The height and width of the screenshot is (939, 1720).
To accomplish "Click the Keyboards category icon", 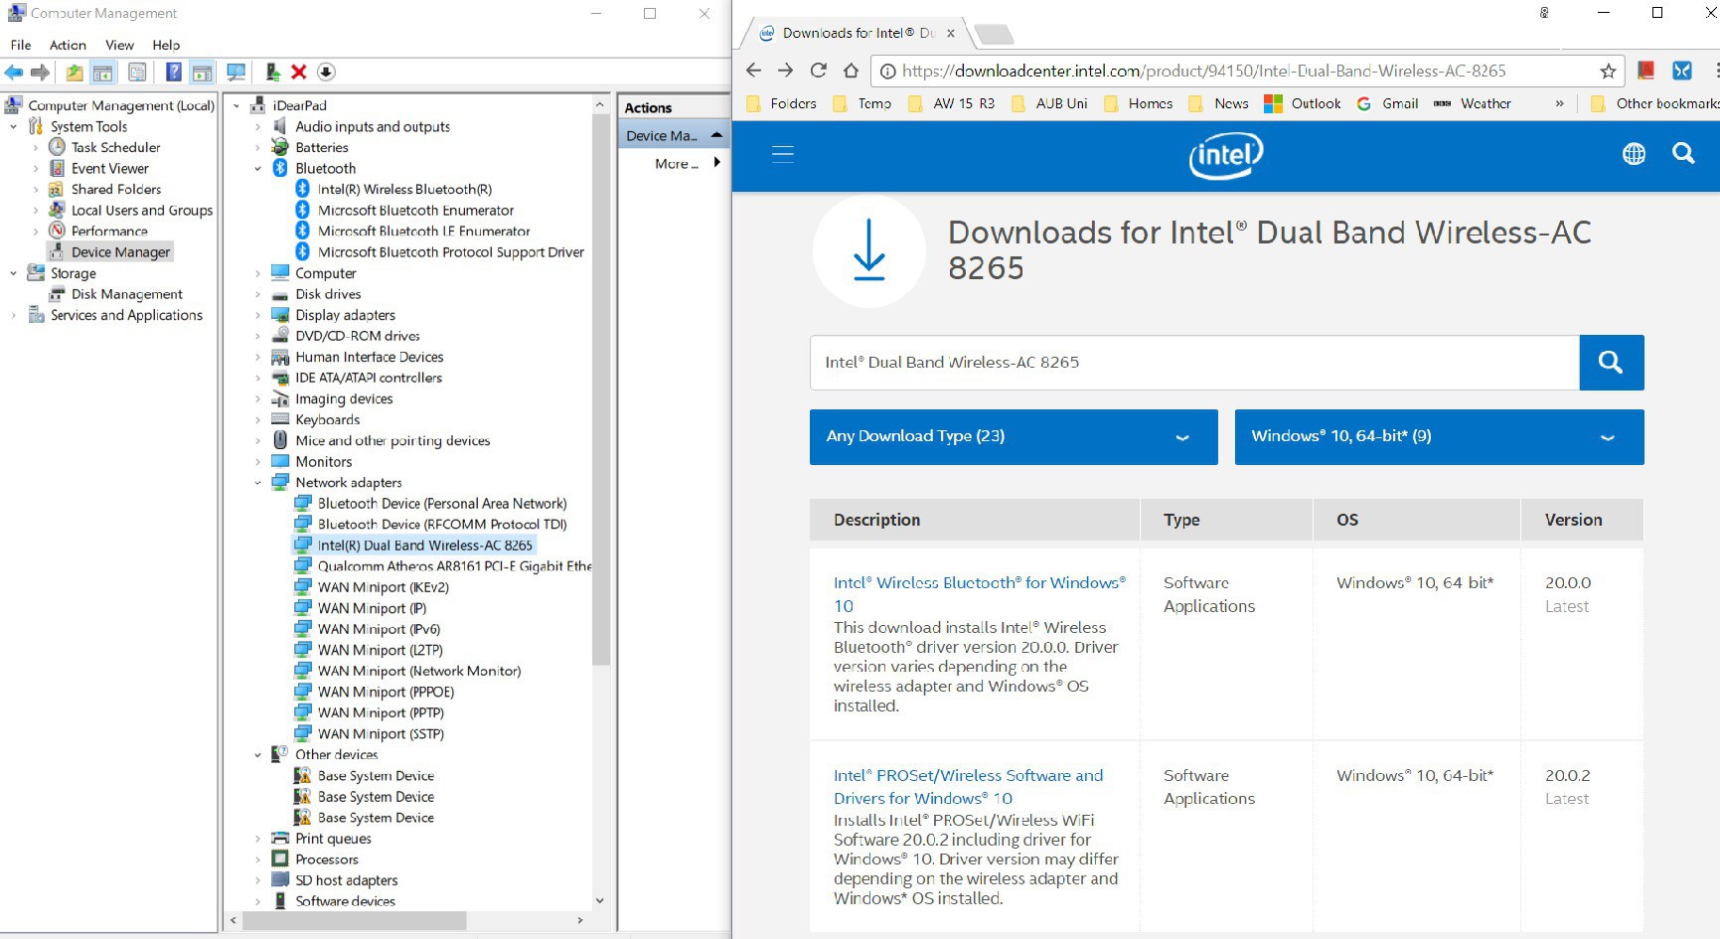I will point(280,419).
